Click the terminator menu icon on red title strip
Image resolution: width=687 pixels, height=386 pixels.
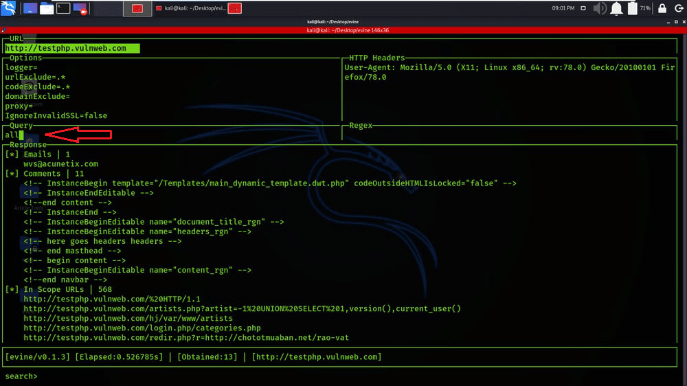(3, 30)
